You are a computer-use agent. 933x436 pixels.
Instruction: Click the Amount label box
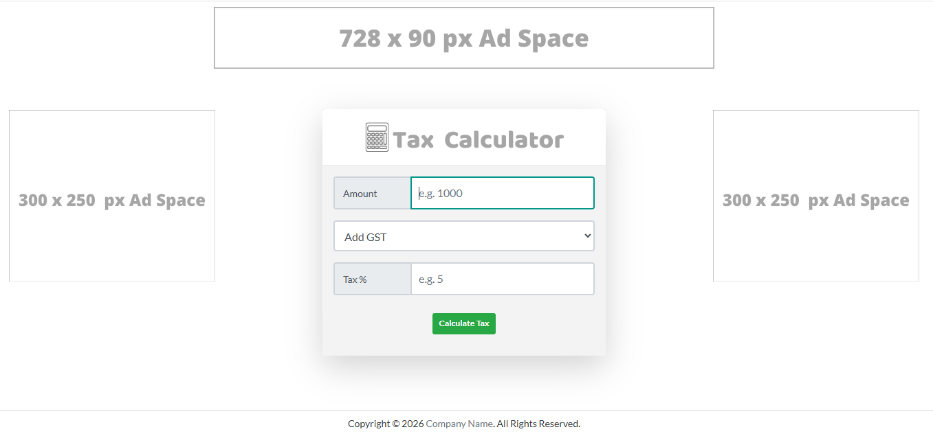pos(372,194)
